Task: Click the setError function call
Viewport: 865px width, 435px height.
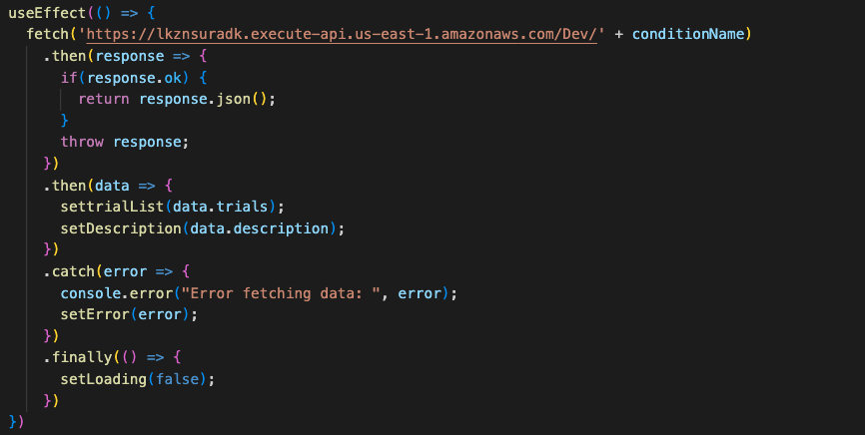Action: 95,314
